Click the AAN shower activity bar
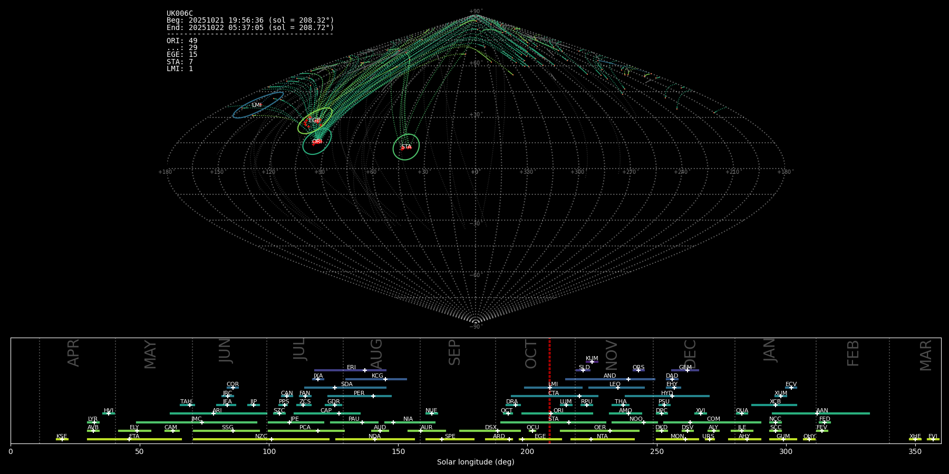The width and height of the screenshot is (949, 474). (x=844, y=413)
